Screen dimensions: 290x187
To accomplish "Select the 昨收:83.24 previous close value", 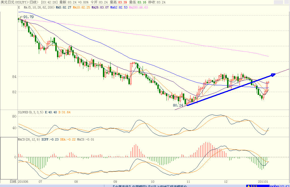I will 157,2.
